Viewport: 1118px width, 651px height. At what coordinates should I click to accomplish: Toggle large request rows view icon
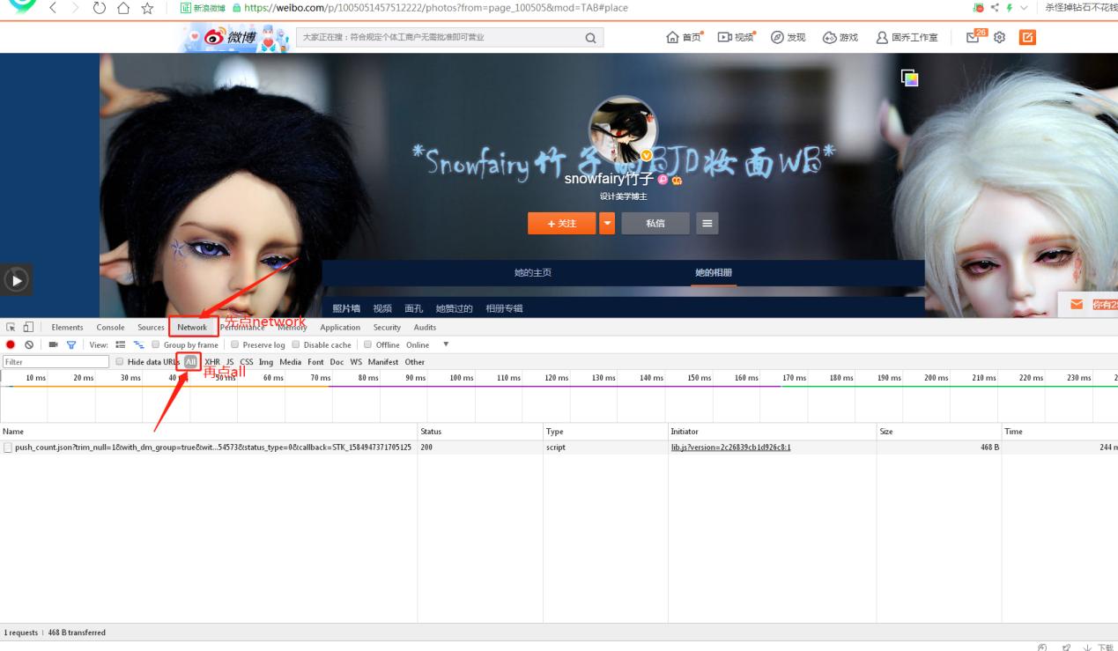point(119,344)
